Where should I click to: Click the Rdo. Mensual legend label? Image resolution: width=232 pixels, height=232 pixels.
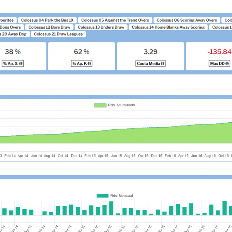(x=122, y=196)
